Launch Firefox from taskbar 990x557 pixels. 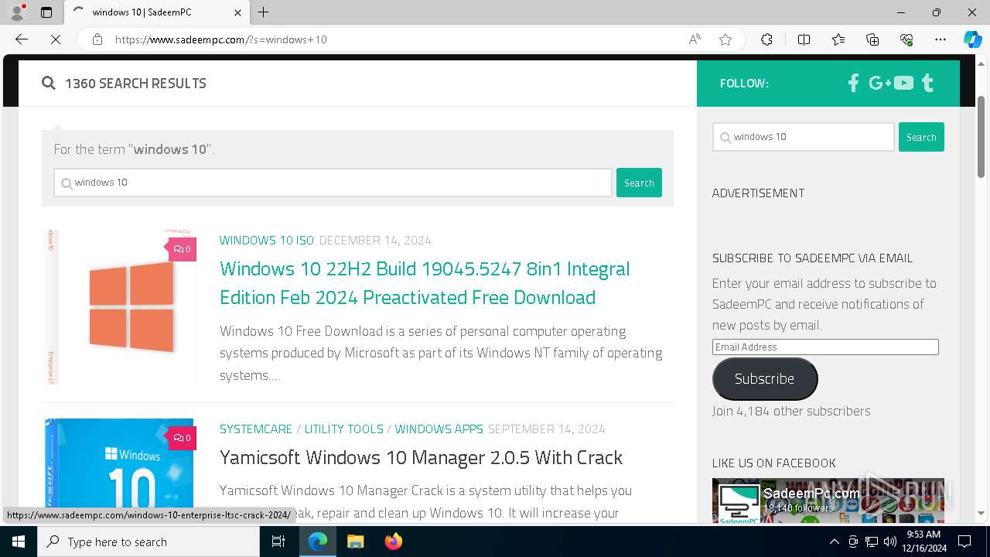coord(394,542)
